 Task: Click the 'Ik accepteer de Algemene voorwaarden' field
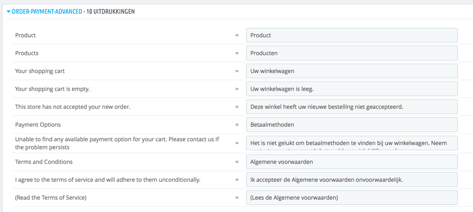point(352,180)
